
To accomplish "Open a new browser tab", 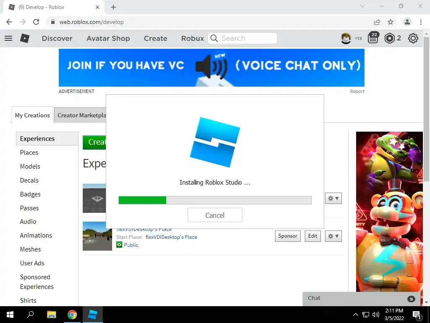I will click(113, 8).
